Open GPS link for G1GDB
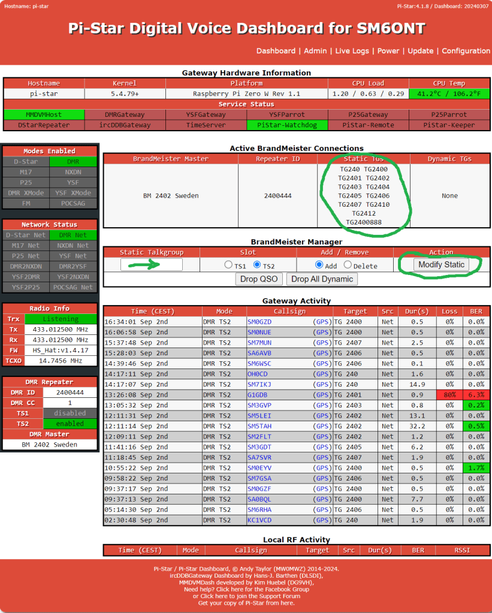The width and height of the screenshot is (492, 613). tap(322, 395)
